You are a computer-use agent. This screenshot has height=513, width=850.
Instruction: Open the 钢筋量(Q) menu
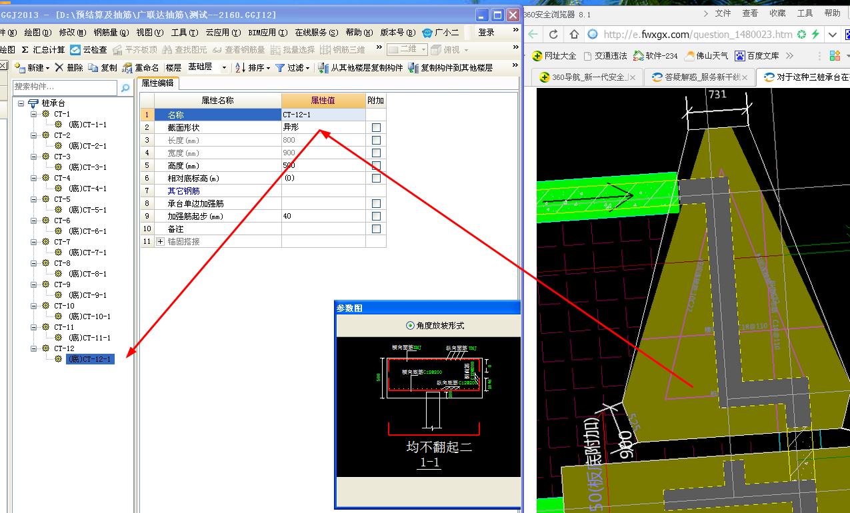pos(111,32)
